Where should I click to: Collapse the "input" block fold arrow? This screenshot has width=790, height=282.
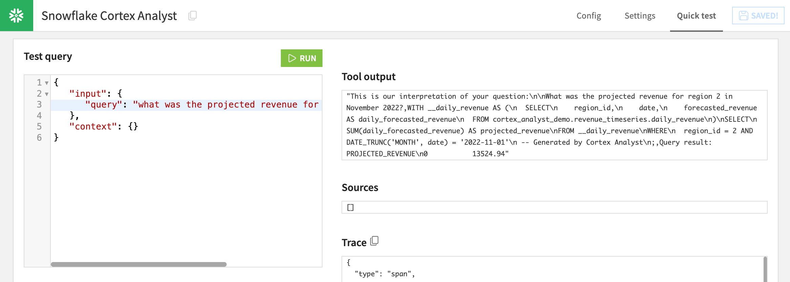[47, 94]
